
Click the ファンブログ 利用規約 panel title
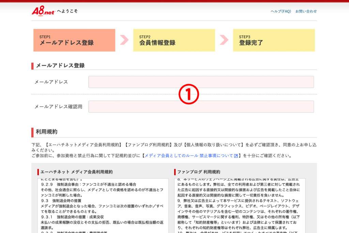(x=199, y=172)
